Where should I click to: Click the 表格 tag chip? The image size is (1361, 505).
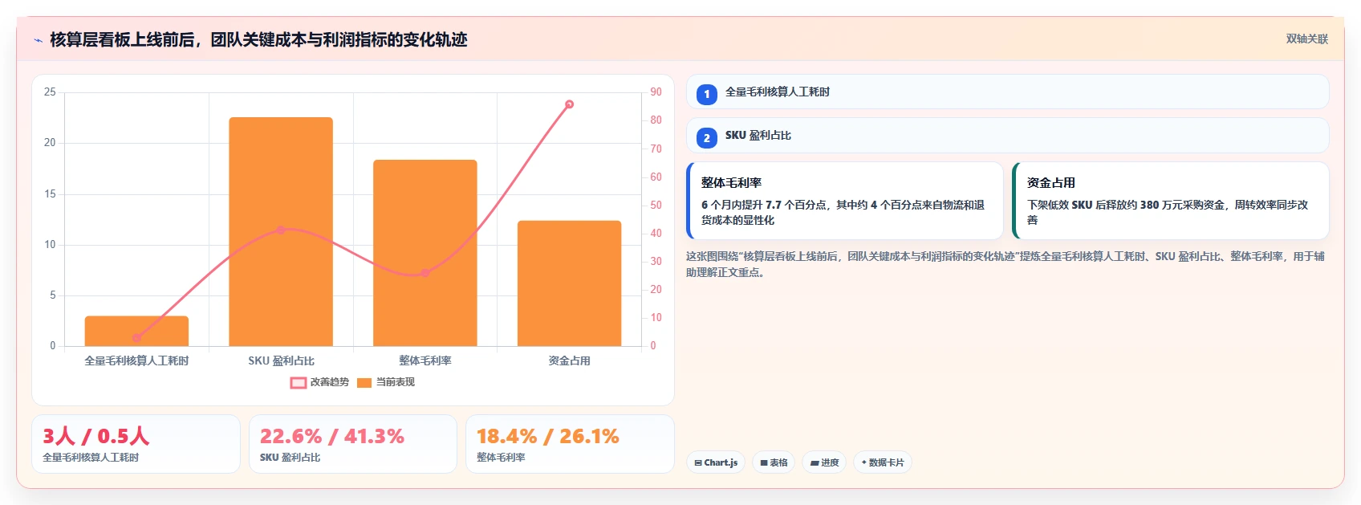pyautogui.click(x=774, y=462)
